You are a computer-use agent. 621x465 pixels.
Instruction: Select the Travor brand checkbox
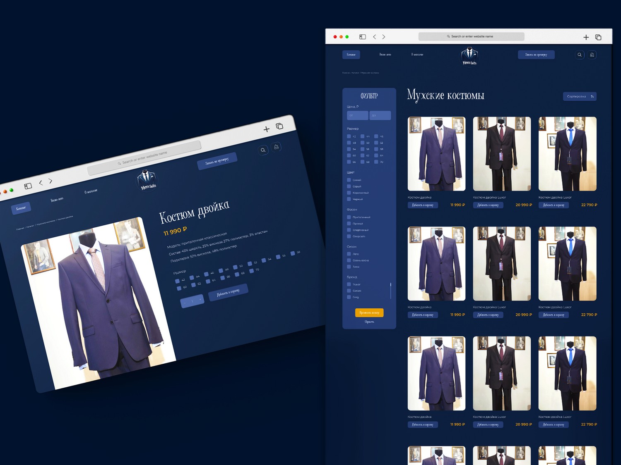[349, 284]
